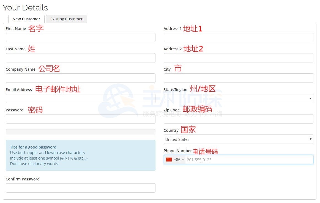Click the 'Include at least one symbol' tip text
This screenshot has width=320, height=203.
(49, 158)
